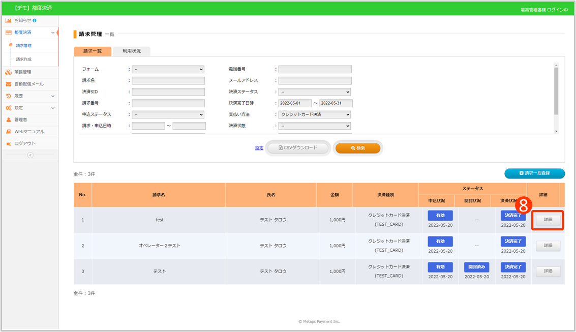Open the 支払い方法 dropdown
The image size is (576, 332).
(314, 114)
